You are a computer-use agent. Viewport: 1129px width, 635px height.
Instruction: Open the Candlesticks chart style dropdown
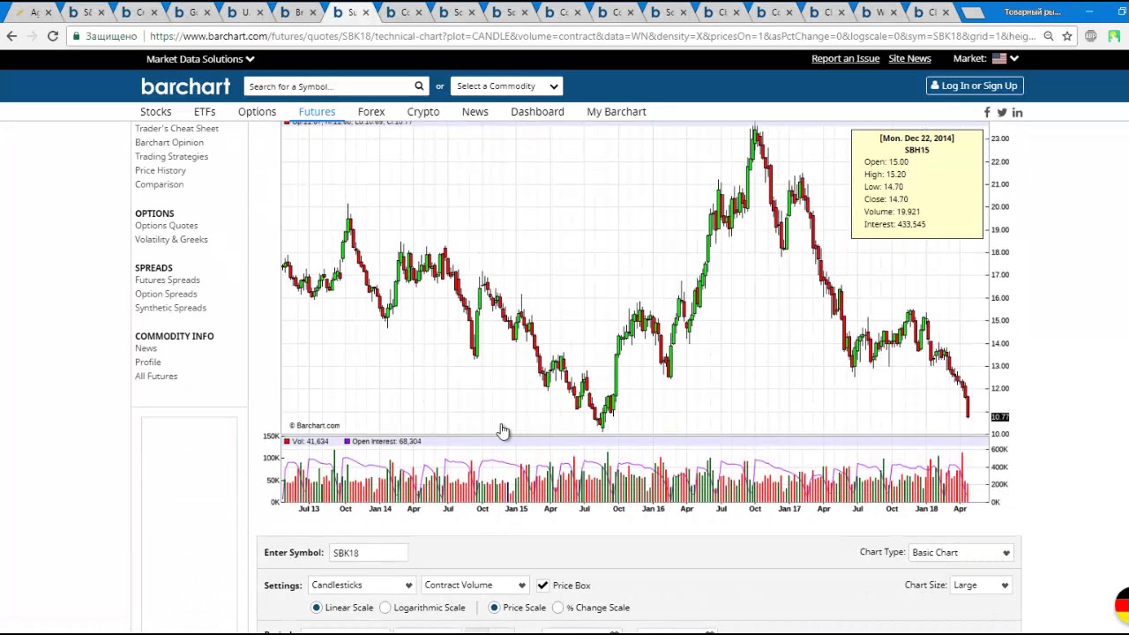click(362, 586)
